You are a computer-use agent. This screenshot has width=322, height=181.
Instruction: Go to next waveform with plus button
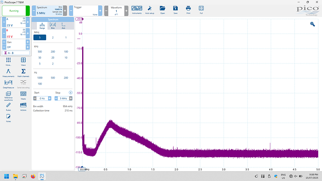click(126, 11)
